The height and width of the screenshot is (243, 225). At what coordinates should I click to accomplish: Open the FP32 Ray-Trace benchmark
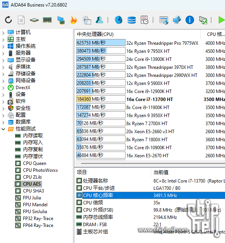38,219
